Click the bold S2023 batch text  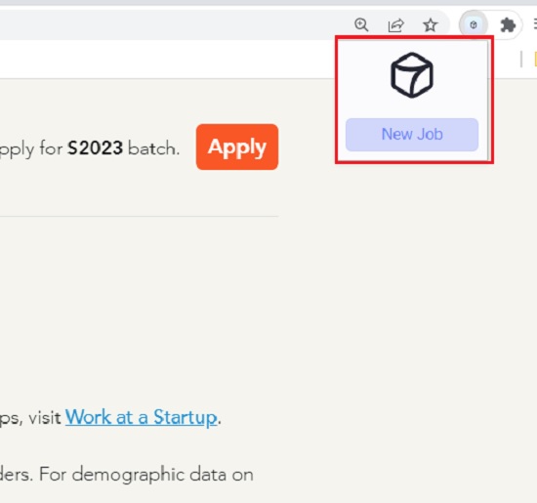tap(96, 148)
